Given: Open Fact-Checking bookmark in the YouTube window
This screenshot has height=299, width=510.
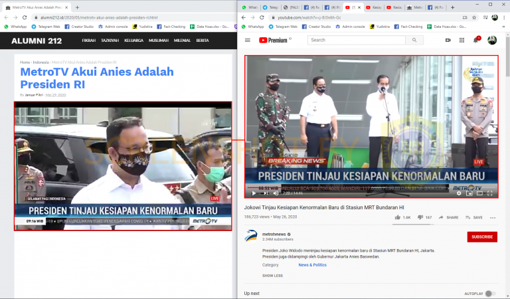Looking at the screenshot, I should click(x=408, y=27).
